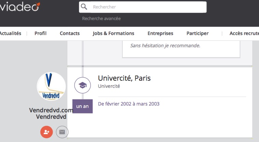Click the Viadeo logo

(x=19, y=6)
